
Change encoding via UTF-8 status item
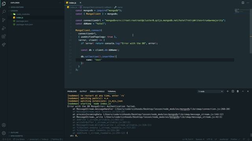click(x=209, y=139)
